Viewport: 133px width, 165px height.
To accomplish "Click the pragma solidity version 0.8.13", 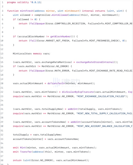I will point(36,2).
